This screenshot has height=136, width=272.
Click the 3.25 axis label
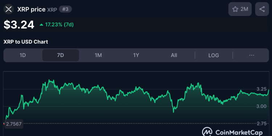(261, 89)
